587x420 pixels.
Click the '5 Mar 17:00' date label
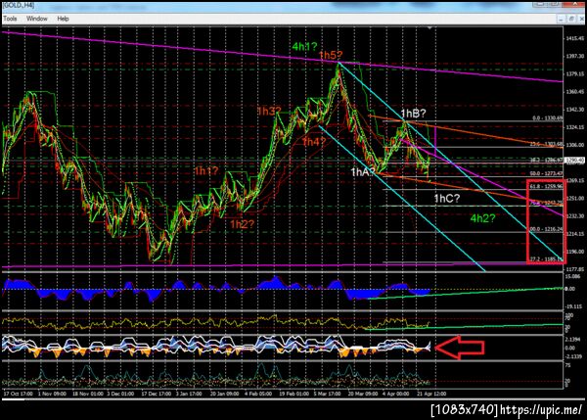(327, 394)
